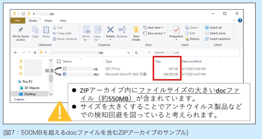Viewport: 262px width, 139px height.
Task: Tick the select-all checkbox beside Name header
Action: tap(58, 61)
